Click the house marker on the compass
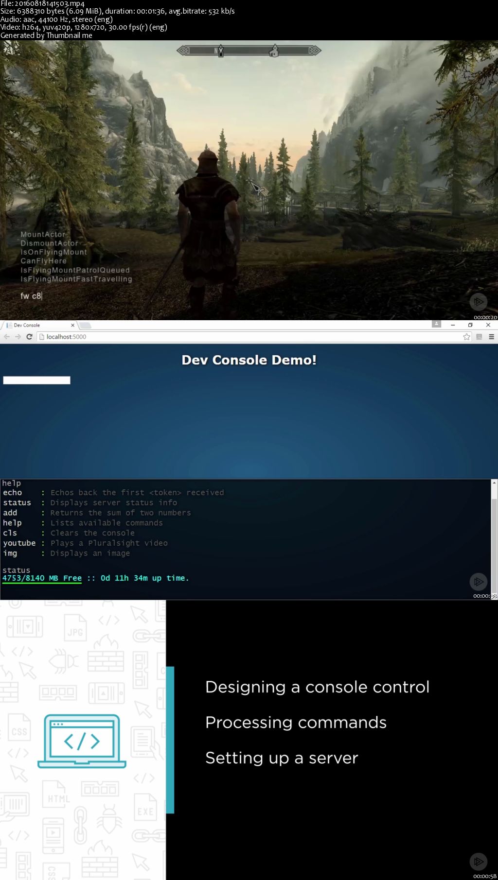Image resolution: width=498 pixels, height=880 pixels. [274, 51]
